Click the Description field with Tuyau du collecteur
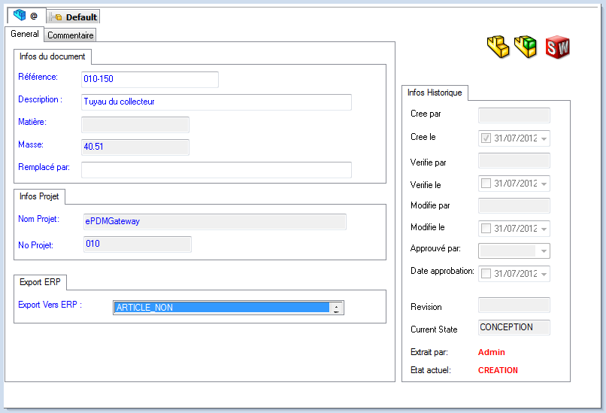Screen dimensions: 606x413 [216, 102]
